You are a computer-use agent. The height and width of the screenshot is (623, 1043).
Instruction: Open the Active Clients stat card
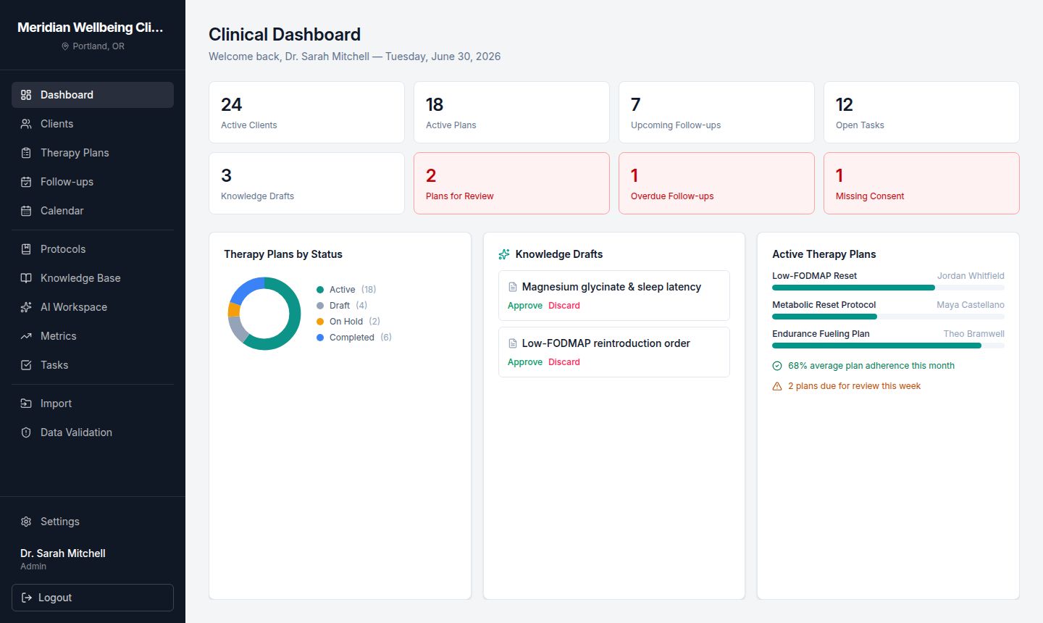point(306,112)
